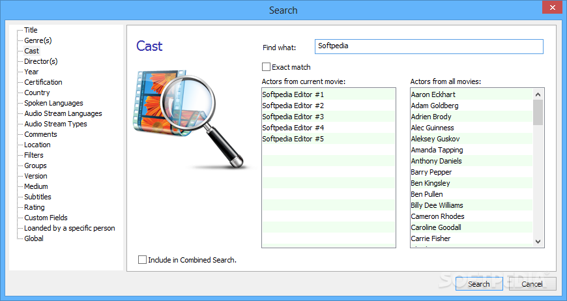Screen dimensions: 567x301
Task: Select Cameron Rhodes in actors list
Action: click(x=472, y=216)
